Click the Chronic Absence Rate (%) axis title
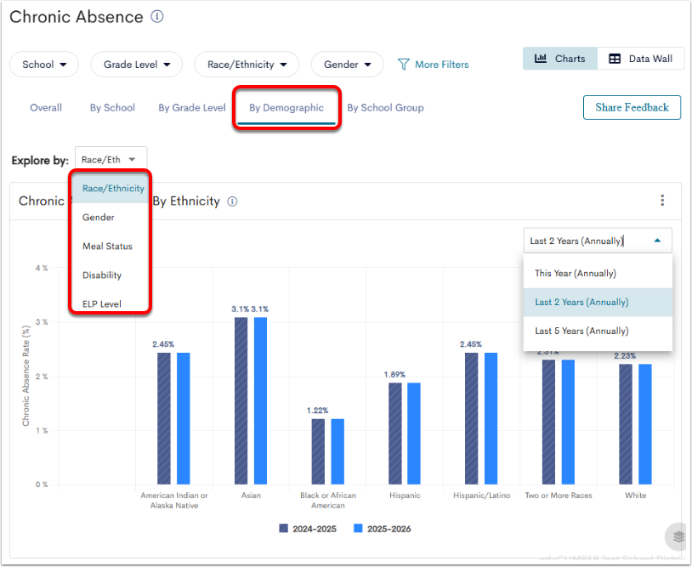Viewport: 692px width, 567px height. 26,376
